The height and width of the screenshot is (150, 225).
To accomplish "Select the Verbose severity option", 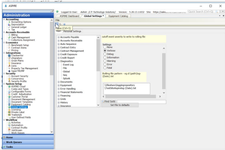I will (x=105, y=50).
